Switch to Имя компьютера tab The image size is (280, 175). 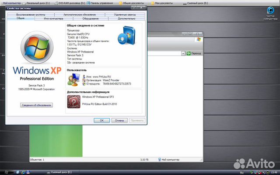(53, 18)
